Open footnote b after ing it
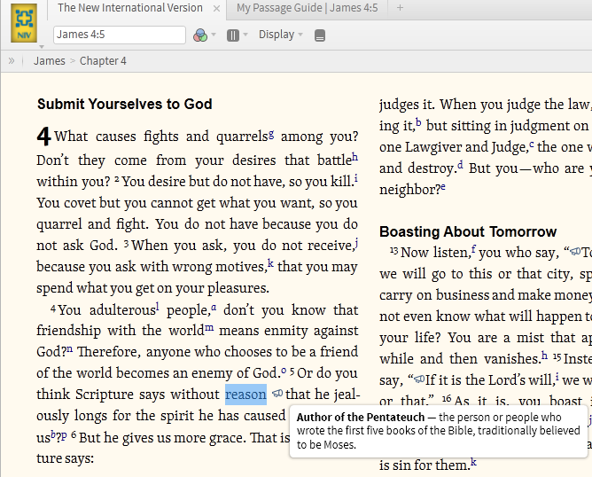Viewport: 592px width, 477px height. click(x=418, y=122)
